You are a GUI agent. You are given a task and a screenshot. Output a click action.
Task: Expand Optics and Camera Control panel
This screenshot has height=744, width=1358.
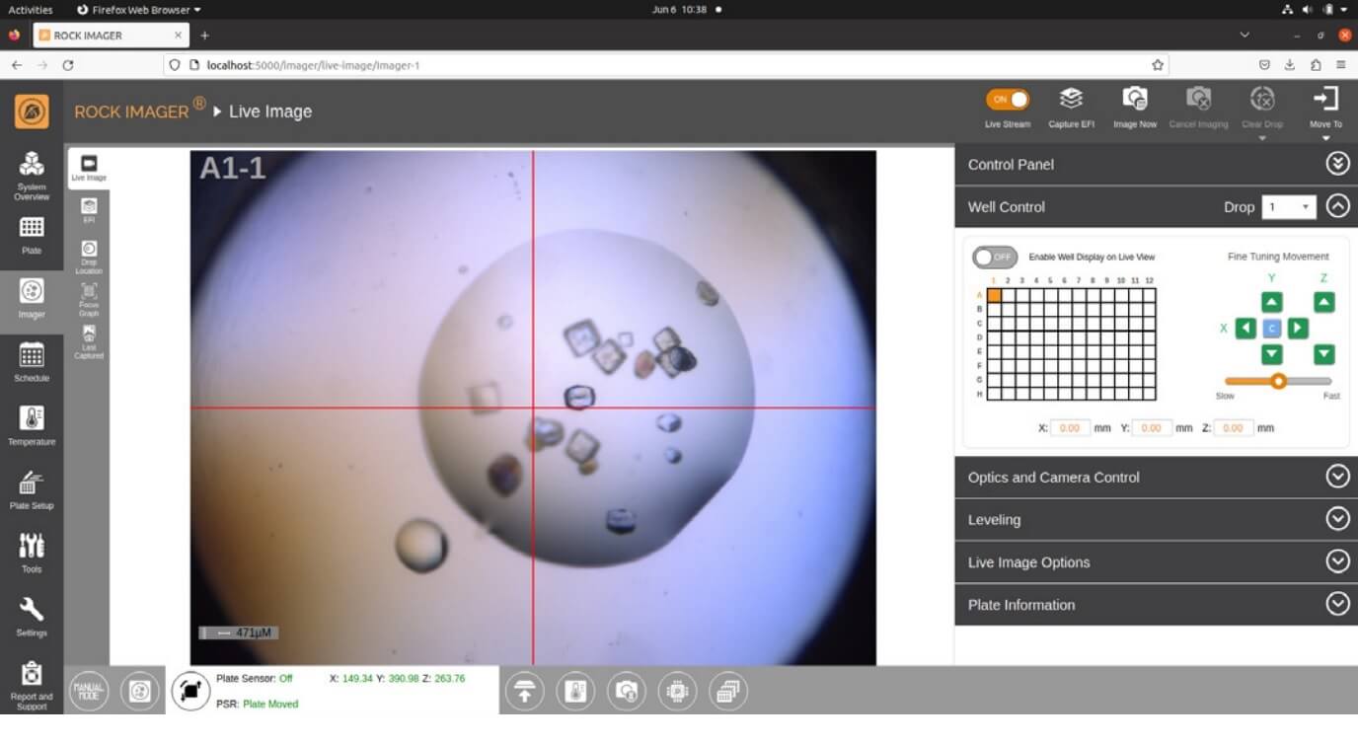1337,477
